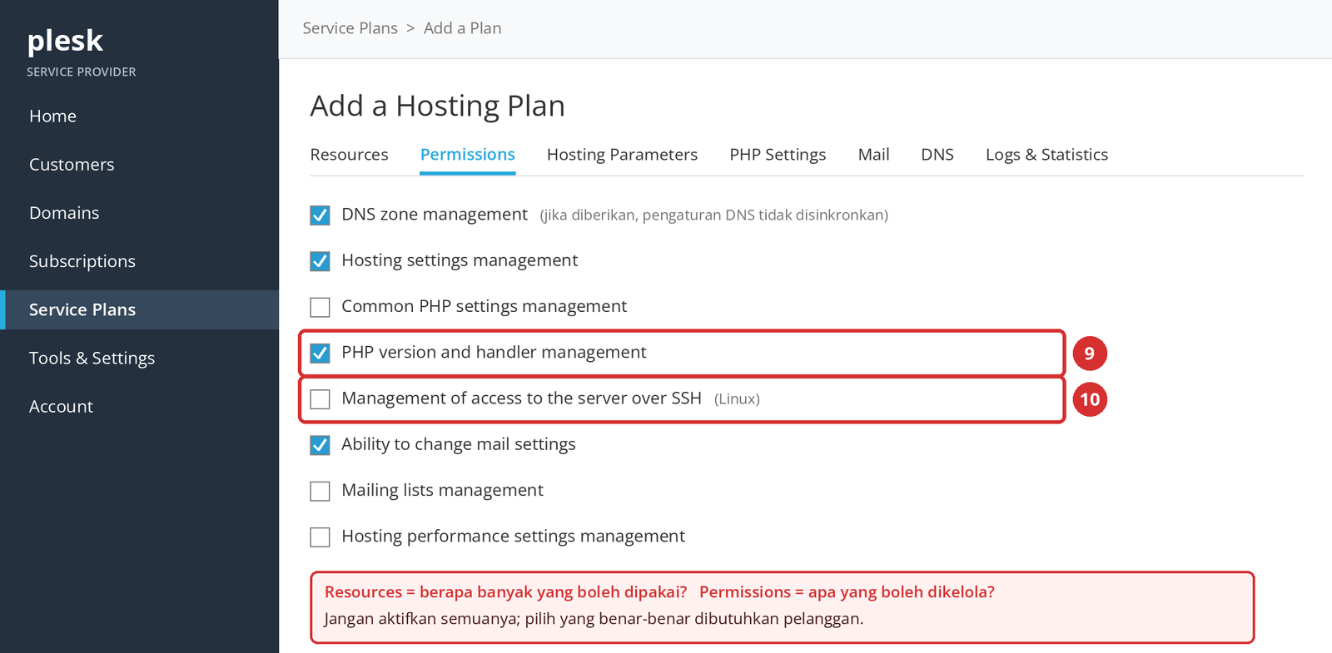Viewport: 1332px width, 653px height.
Task: Click the (Linux) note text
Action: coord(737,399)
